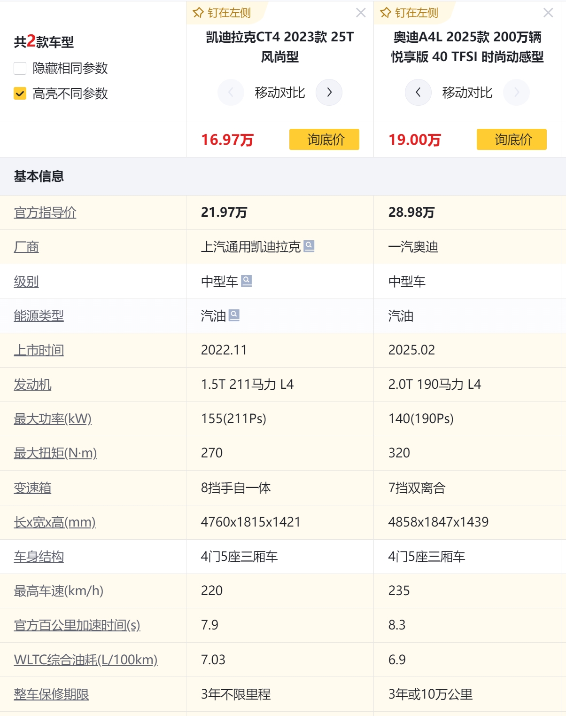Screen dimensions: 566x716
Task: Select the launch date 2022.11
Action: point(224,350)
